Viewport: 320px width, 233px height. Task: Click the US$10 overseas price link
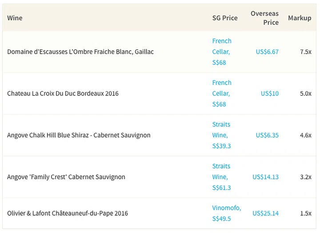pos(270,93)
